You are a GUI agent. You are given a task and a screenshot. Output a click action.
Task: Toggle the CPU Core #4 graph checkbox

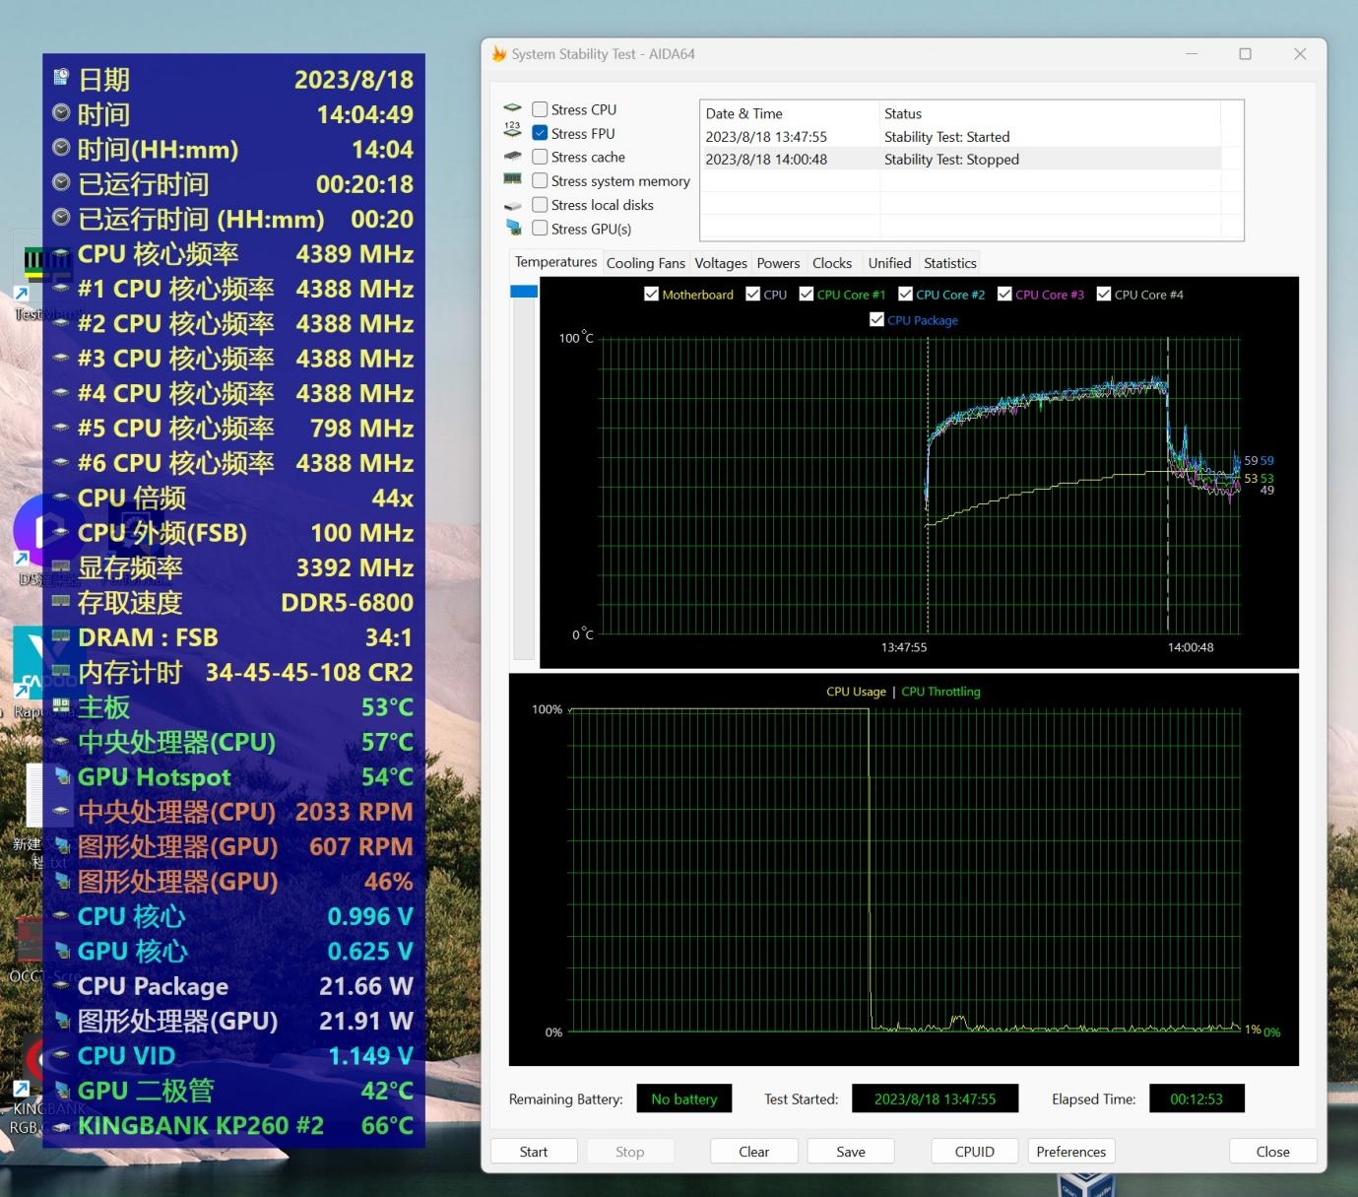[x=1104, y=294]
